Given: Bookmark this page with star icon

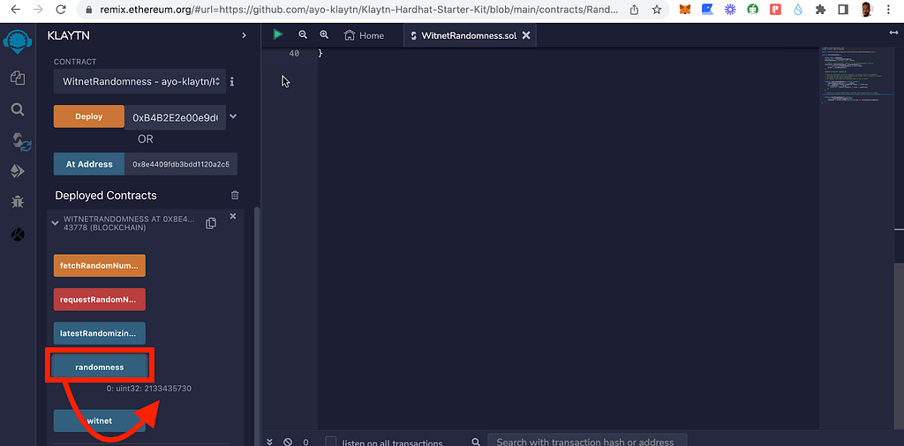Looking at the screenshot, I should coord(657,10).
